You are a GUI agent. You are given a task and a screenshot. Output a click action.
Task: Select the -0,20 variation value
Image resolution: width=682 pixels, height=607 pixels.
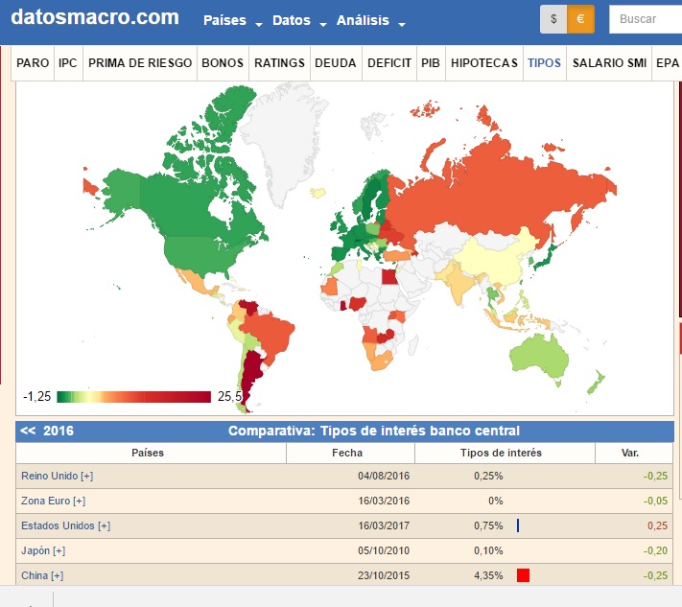tap(655, 551)
